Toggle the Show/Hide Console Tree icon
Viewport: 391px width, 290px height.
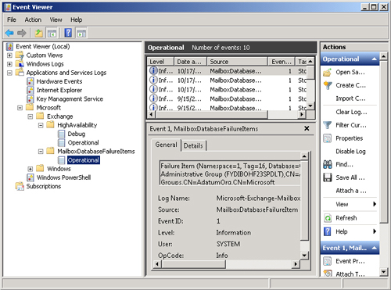click(x=52, y=34)
